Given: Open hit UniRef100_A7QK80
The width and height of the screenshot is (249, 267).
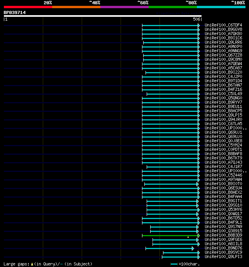Looking at the screenshot, I should pyautogui.click(x=223, y=34).
